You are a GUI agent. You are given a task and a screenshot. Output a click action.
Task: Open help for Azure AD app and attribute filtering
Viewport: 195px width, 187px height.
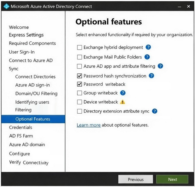click(160, 66)
